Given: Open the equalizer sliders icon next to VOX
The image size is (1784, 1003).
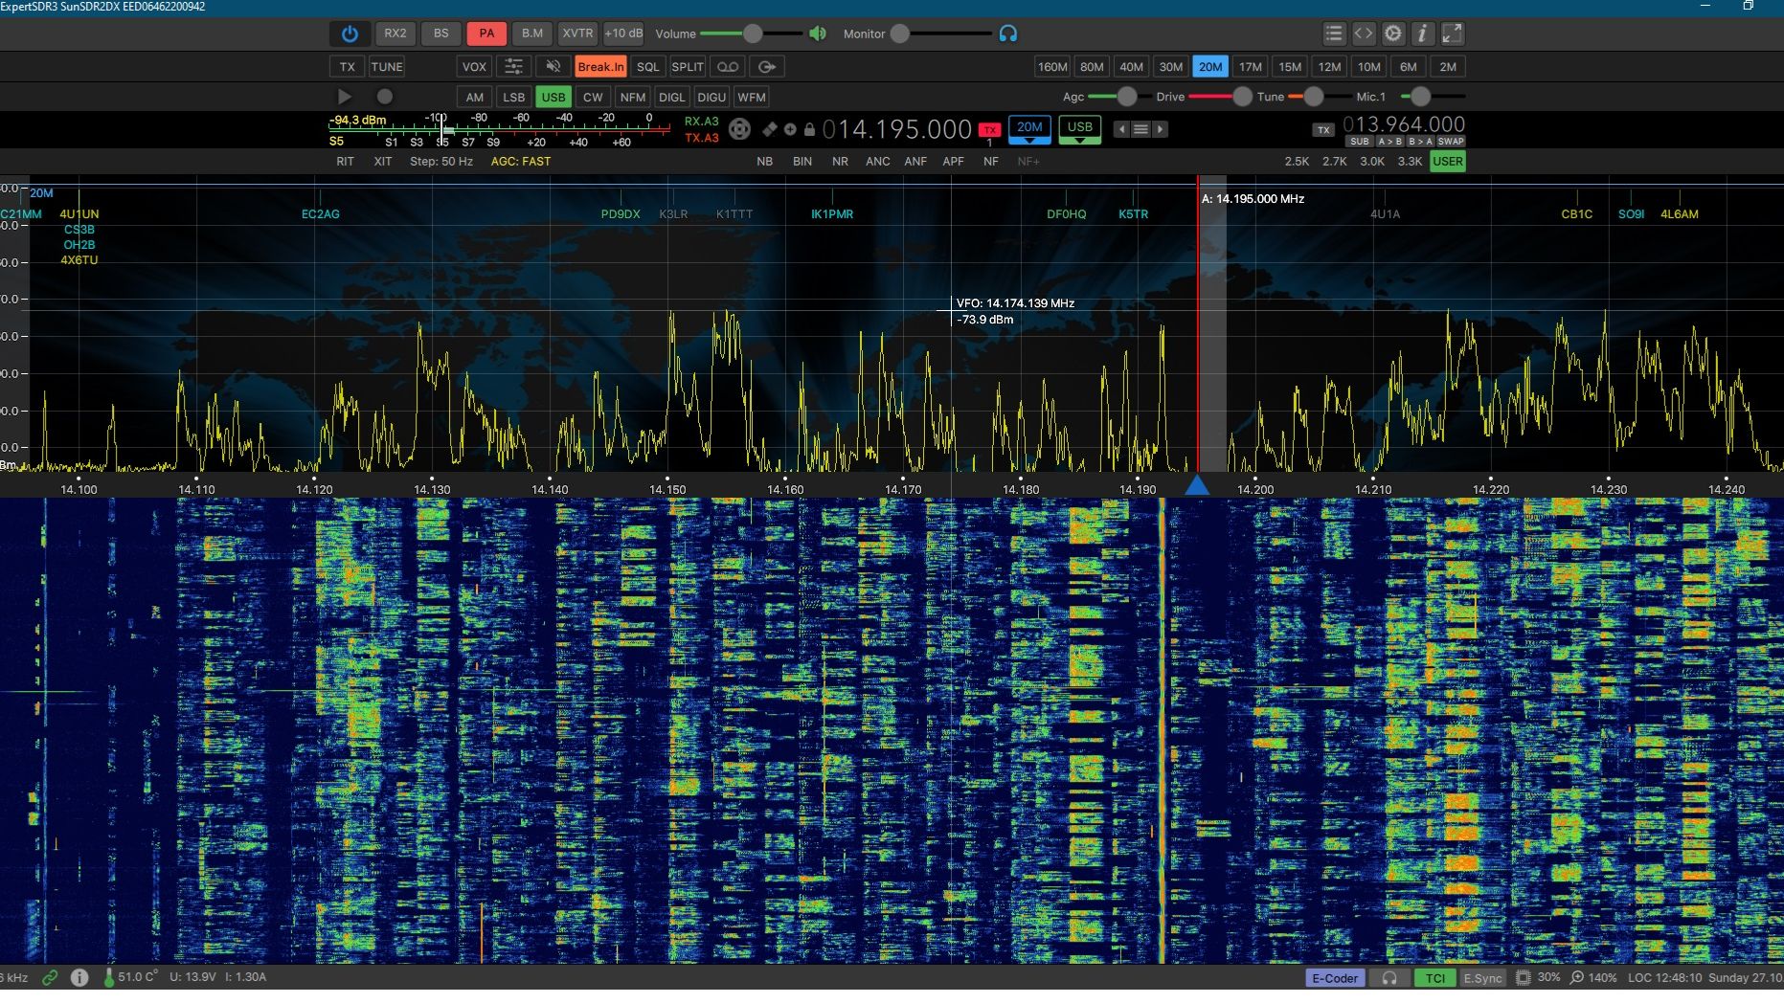Looking at the screenshot, I should click(x=514, y=67).
